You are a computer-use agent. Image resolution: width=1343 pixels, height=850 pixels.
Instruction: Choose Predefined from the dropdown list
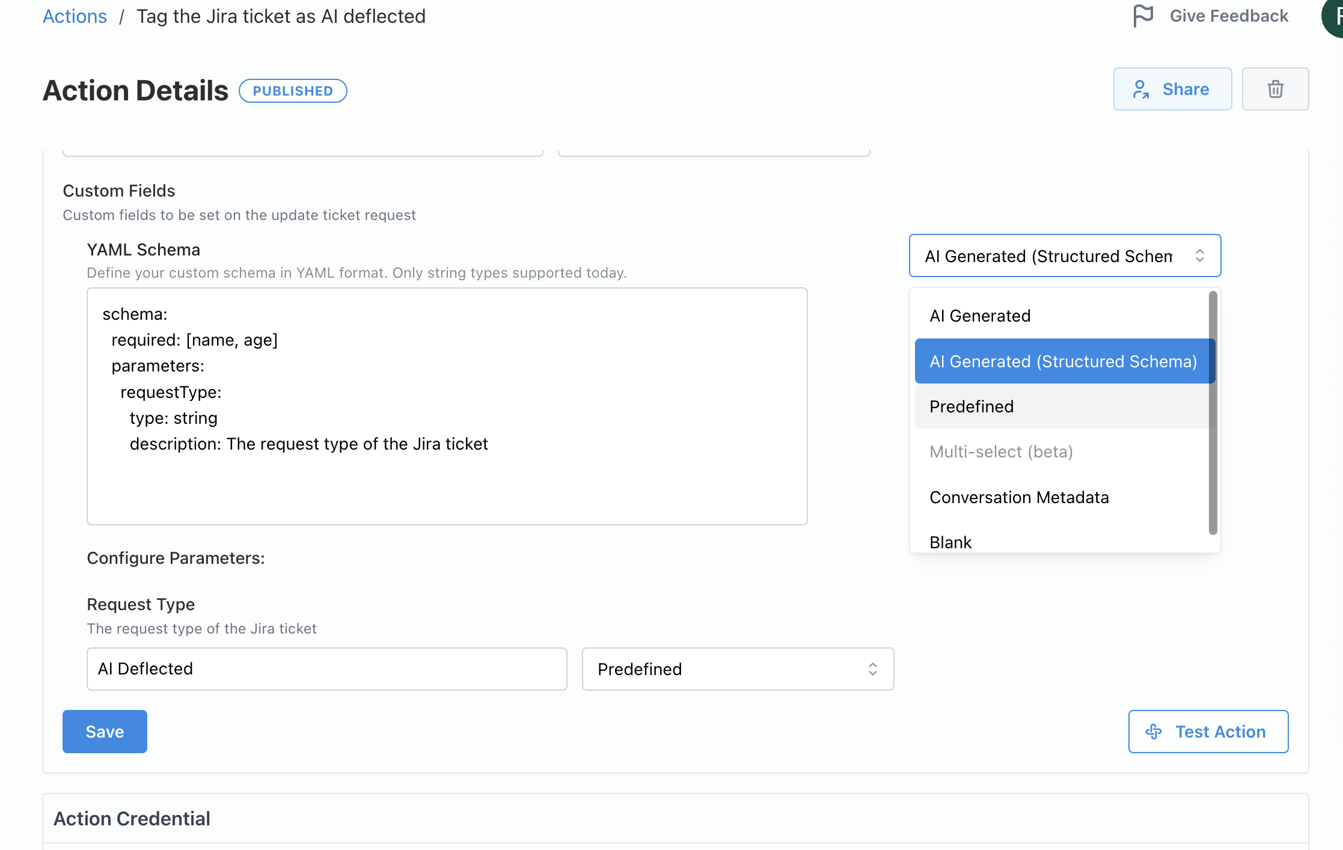pos(971,406)
